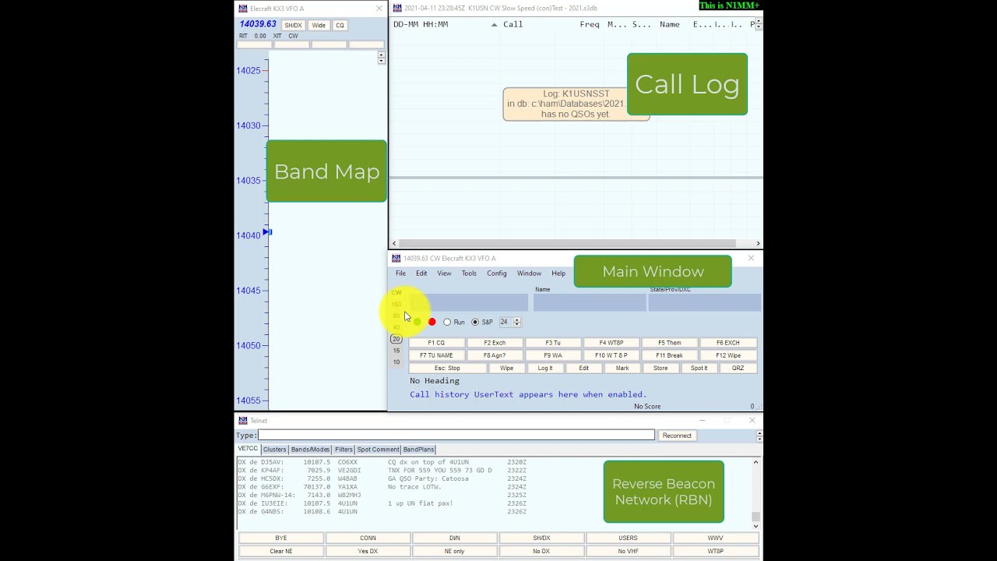
Task: Zoom band map with lower arrow button
Action: pyautogui.click(x=381, y=61)
